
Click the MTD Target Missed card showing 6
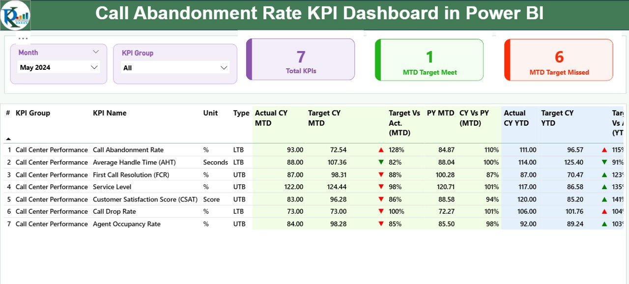(x=558, y=59)
